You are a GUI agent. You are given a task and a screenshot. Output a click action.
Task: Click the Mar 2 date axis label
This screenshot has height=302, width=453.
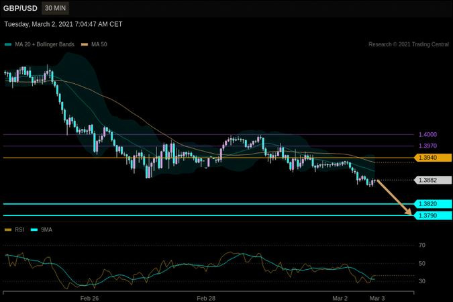click(340, 298)
